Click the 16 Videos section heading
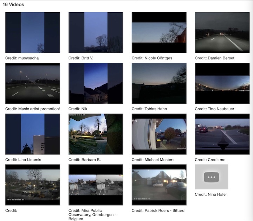This screenshot has width=253, height=221. (13, 5)
